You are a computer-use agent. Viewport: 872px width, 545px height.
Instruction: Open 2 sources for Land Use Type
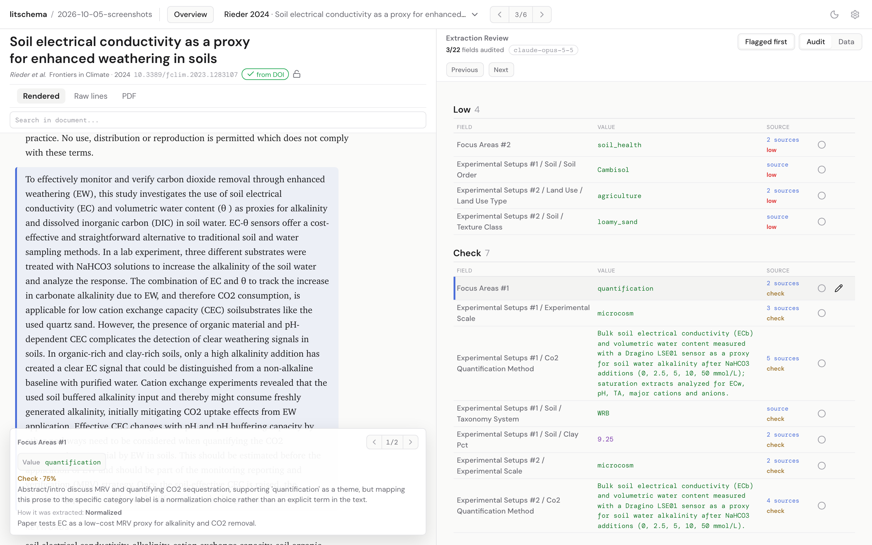click(783, 190)
